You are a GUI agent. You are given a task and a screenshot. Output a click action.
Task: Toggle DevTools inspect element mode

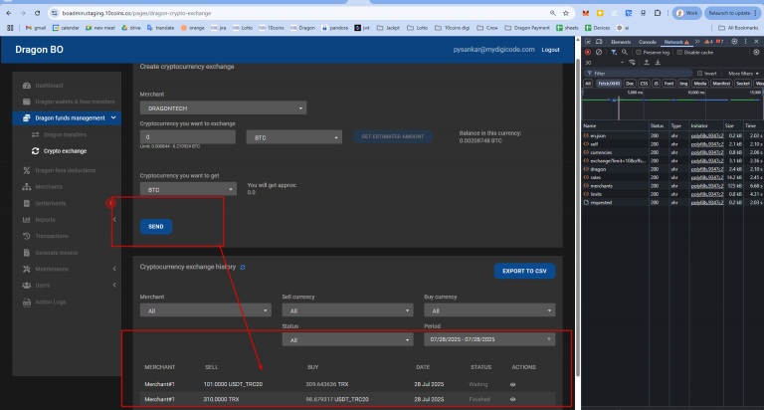pyautogui.click(x=588, y=42)
